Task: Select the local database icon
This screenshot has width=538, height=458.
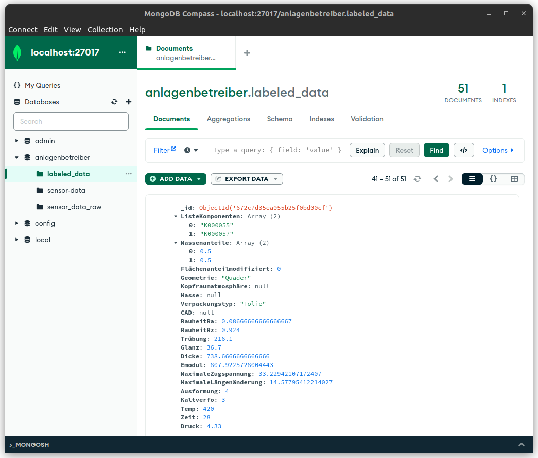Action: 27,240
